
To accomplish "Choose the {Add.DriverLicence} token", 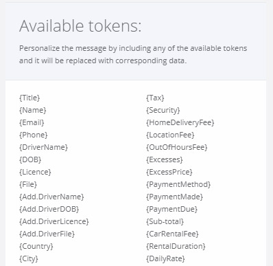I will coord(54,221).
